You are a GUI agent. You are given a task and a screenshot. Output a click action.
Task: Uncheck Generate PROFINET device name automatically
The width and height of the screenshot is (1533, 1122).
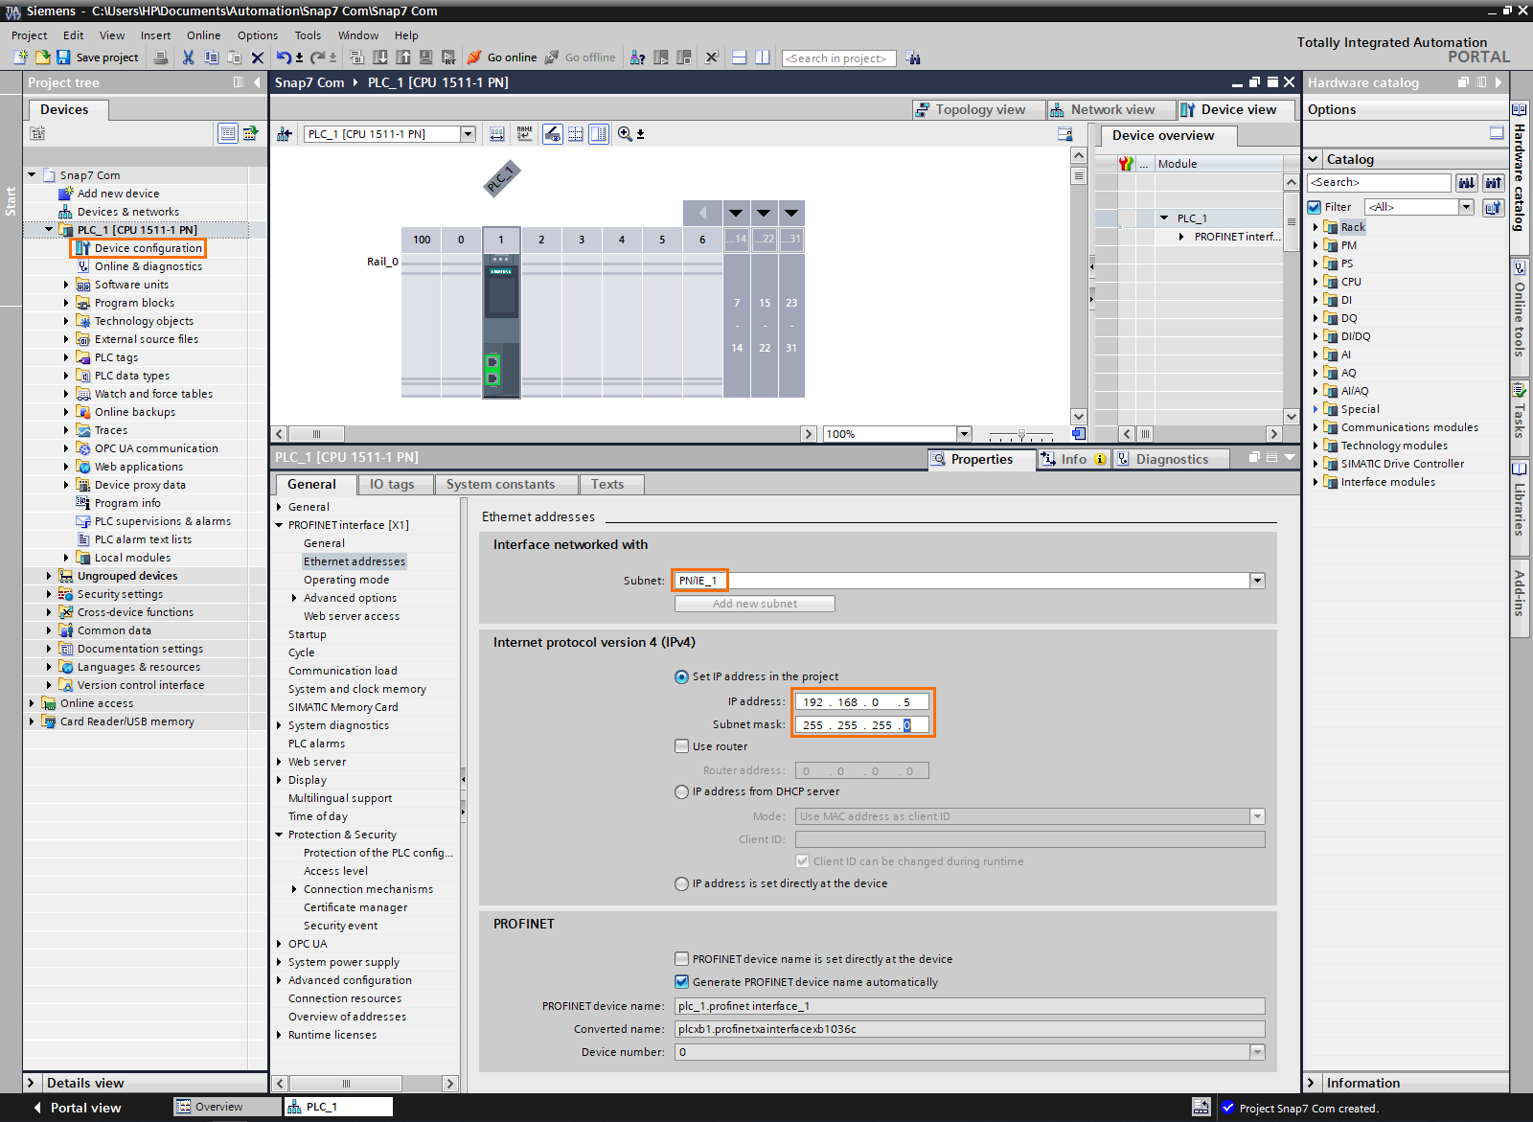tap(681, 981)
